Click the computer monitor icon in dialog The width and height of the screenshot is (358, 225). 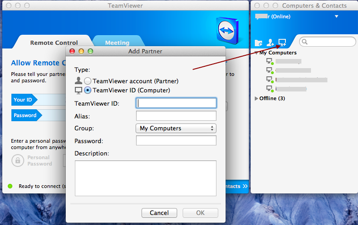pyautogui.click(x=79, y=91)
